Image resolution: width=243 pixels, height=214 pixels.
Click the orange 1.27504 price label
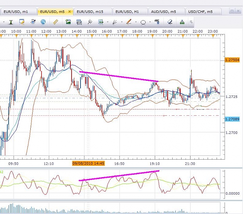232,60
